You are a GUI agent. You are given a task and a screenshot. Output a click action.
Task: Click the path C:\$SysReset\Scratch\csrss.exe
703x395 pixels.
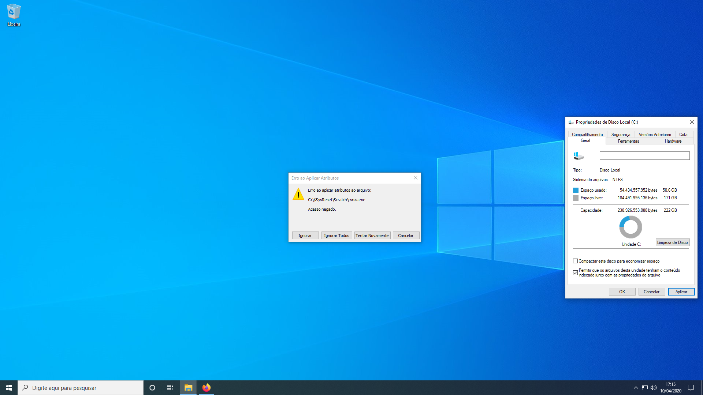tap(336, 200)
